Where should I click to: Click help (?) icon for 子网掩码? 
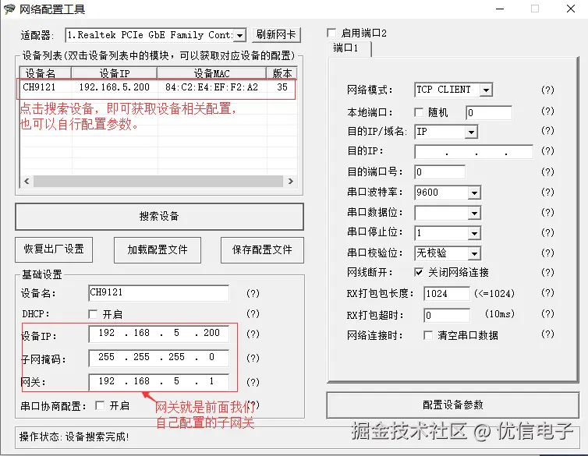tap(253, 359)
